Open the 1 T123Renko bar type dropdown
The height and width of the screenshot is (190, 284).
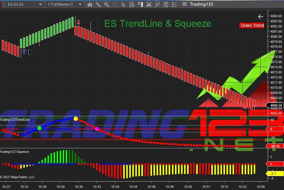(x=64, y=4)
